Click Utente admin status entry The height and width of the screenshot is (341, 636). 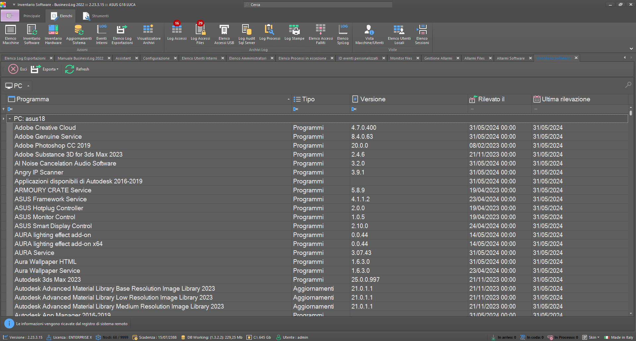click(292, 337)
